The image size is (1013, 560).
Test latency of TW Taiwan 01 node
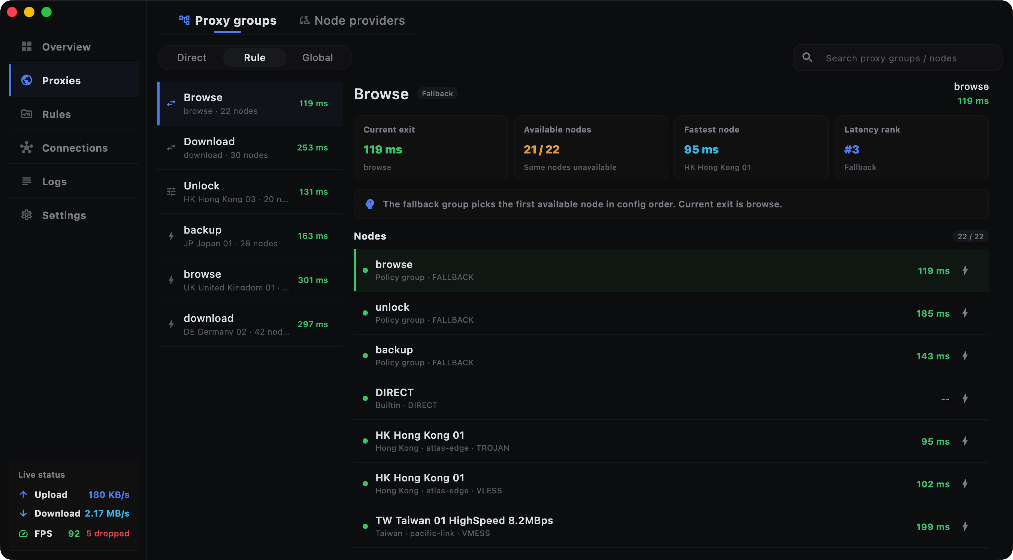click(965, 527)
